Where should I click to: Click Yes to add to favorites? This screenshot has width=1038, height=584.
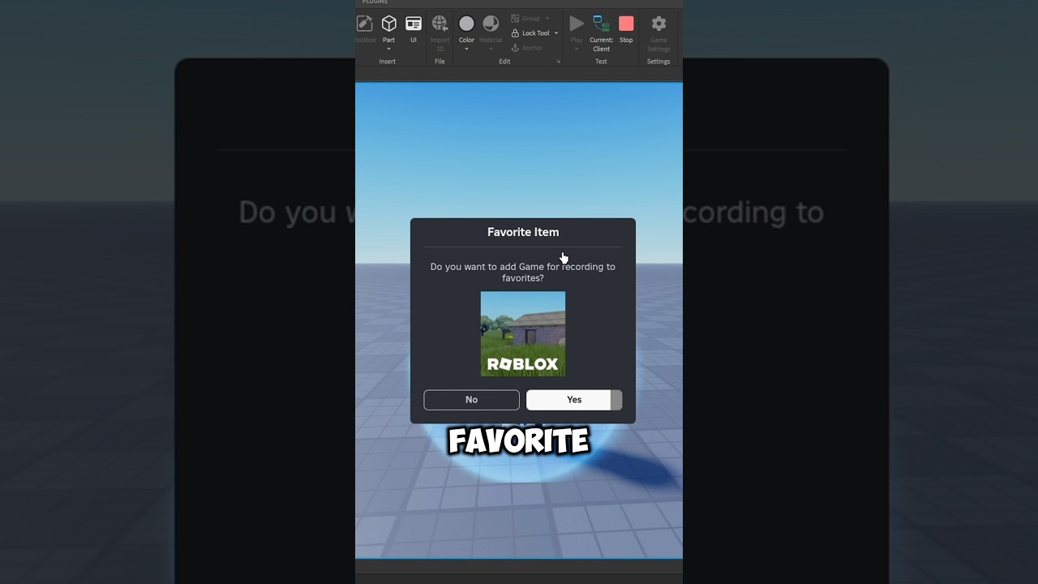(574, 400)
